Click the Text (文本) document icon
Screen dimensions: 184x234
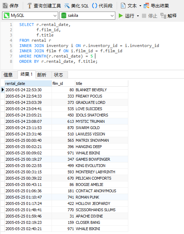[123, 6]
